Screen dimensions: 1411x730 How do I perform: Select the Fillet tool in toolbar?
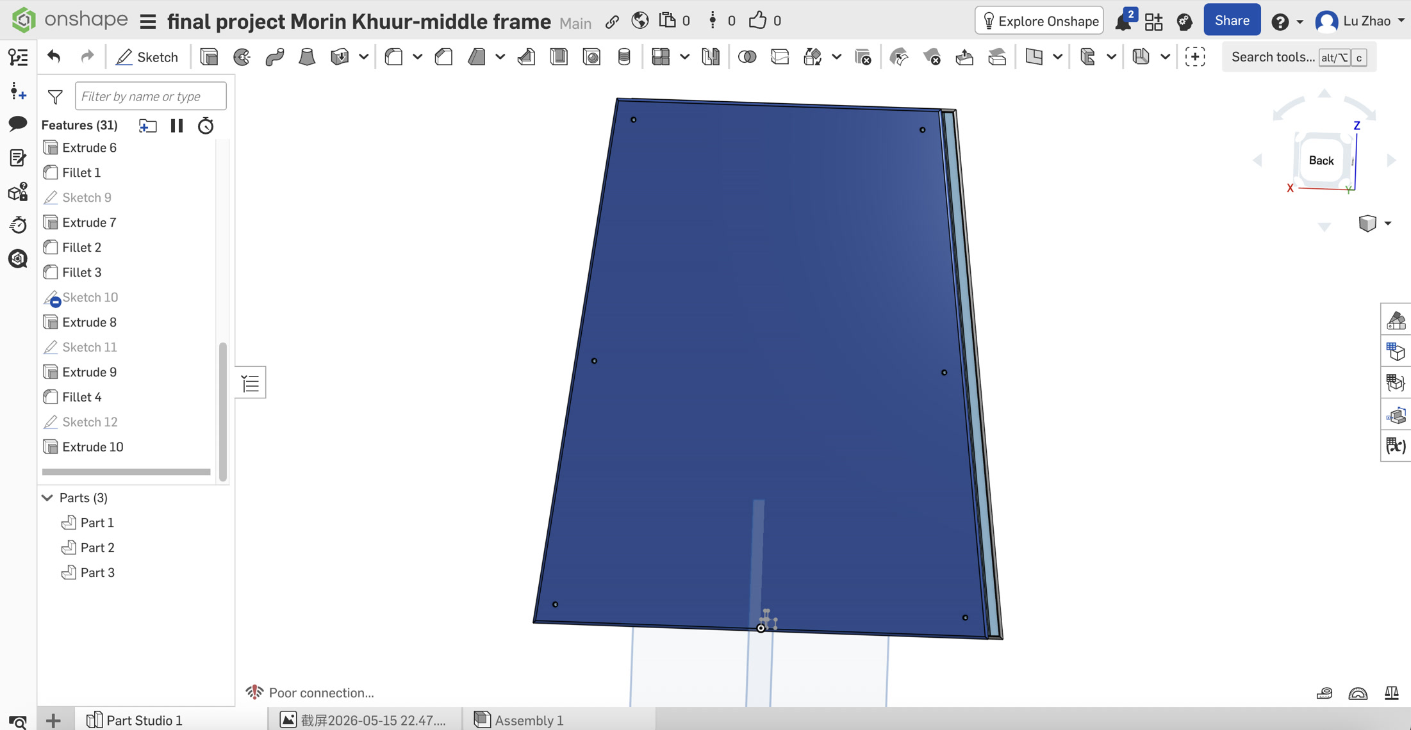(x=393, y=57)
